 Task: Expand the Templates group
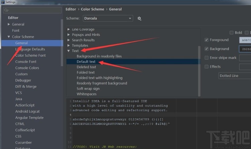(x=69, y=46)
